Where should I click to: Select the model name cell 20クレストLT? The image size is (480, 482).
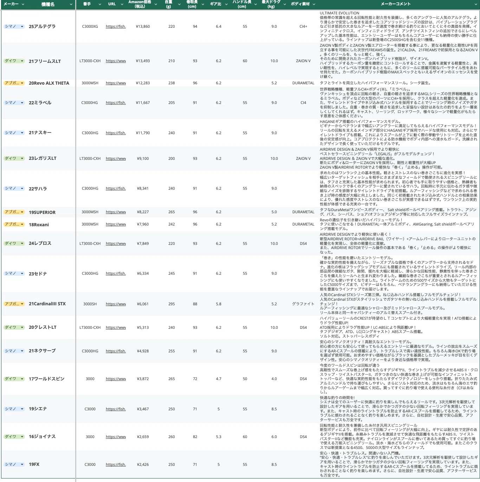click(43, 327)
